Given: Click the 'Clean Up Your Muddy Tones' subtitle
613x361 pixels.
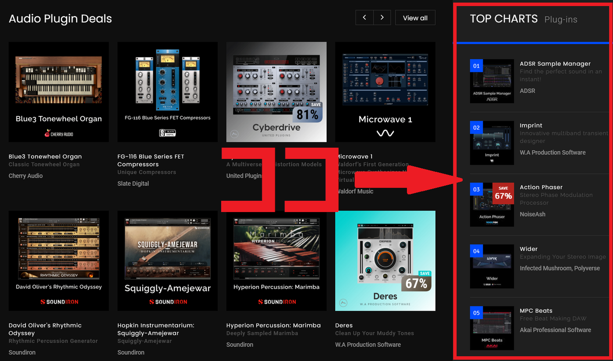Looking at the screenshot, I should [375, 333].
